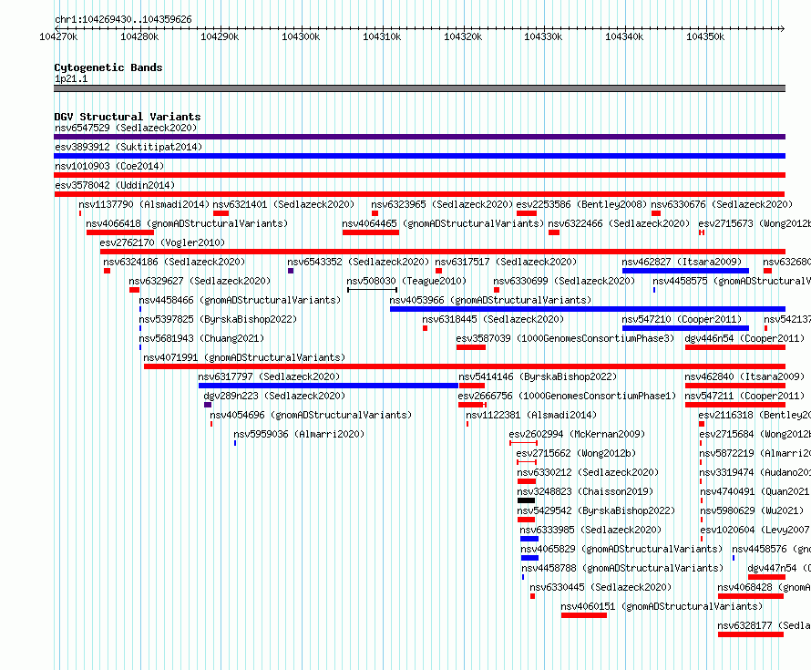Viewport: 811px width, 670px height.
Task: Open nsv5414146 (ByrskaBishop2022) label
Action: (538, 376)
